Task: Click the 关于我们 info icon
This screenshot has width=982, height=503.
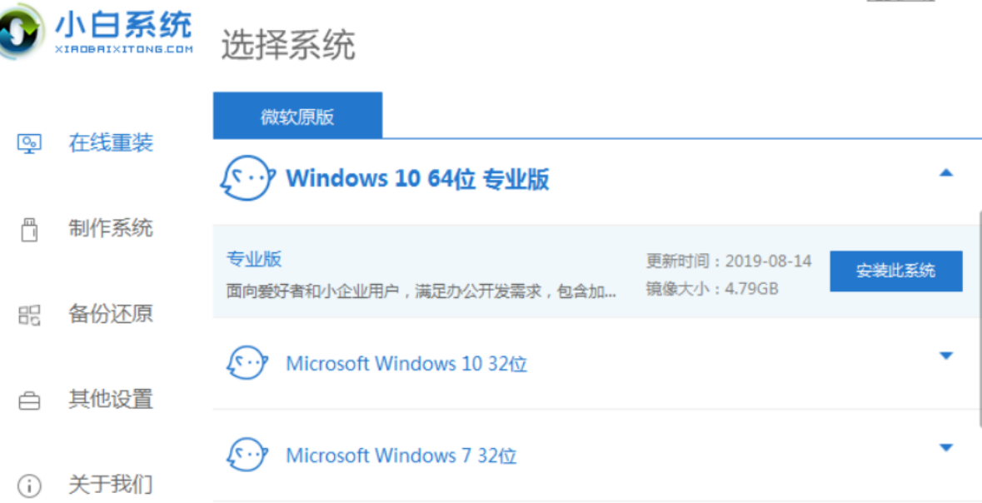Action: point(29,485)
